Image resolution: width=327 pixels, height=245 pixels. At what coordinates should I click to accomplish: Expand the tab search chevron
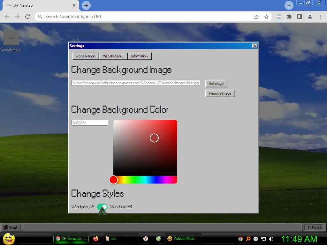click(289, 5)
